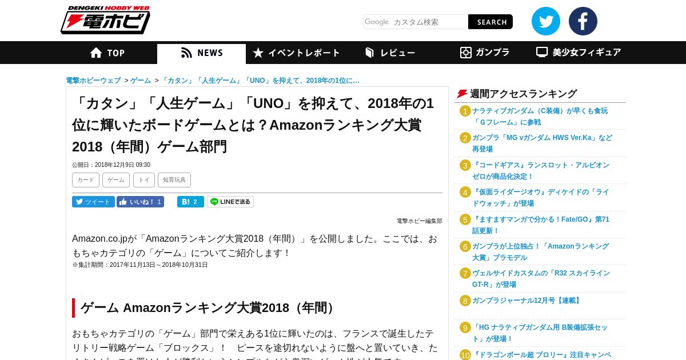Click the SEARCH button

490,22
